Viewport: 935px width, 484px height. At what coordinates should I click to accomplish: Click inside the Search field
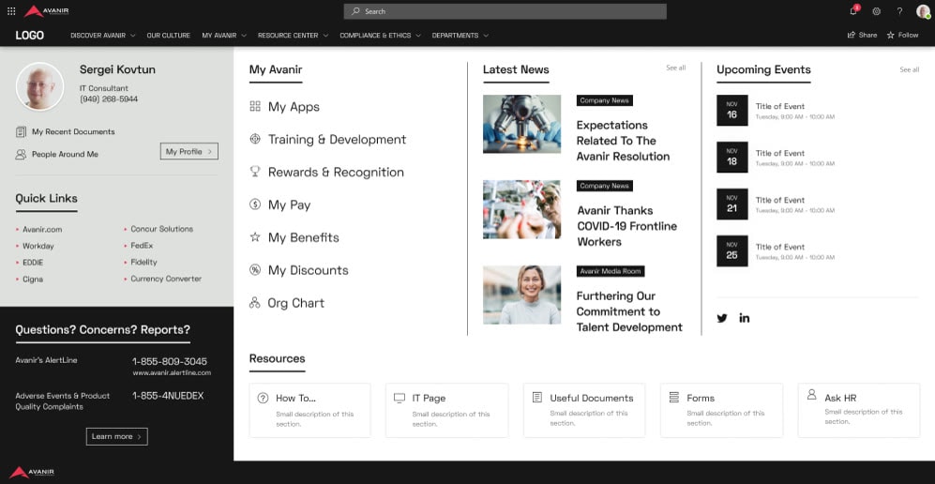505,11
